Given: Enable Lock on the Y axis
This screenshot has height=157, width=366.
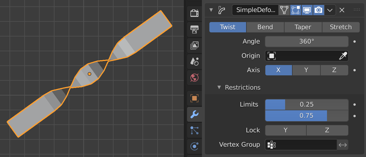Looking at the screenshot, I should coord(285,130).
